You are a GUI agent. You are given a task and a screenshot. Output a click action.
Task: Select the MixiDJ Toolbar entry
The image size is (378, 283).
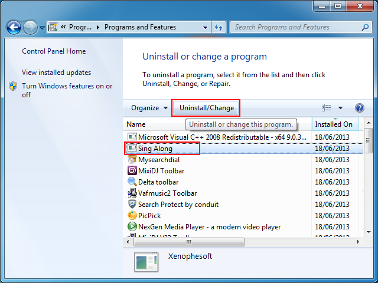[x=243, y=171]
